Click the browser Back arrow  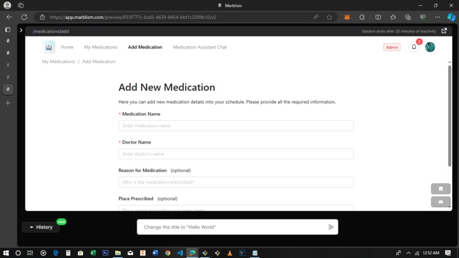point(9,17)
